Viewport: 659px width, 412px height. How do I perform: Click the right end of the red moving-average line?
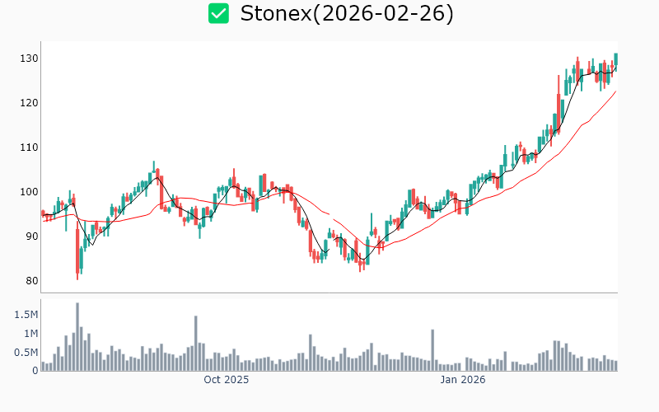pyautogui.click(x=615, y=91)
